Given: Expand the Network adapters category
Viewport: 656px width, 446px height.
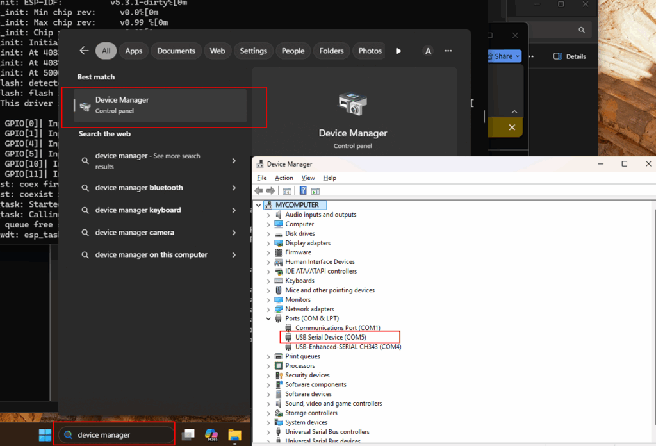Looking at the screenshot, I should (x=268, y=309).
